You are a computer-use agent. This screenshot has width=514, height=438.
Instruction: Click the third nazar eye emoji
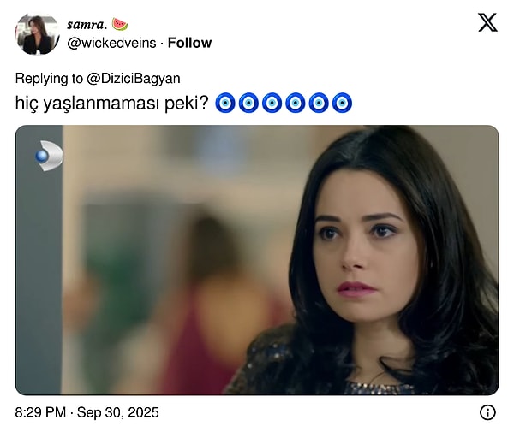click(272, 103)
